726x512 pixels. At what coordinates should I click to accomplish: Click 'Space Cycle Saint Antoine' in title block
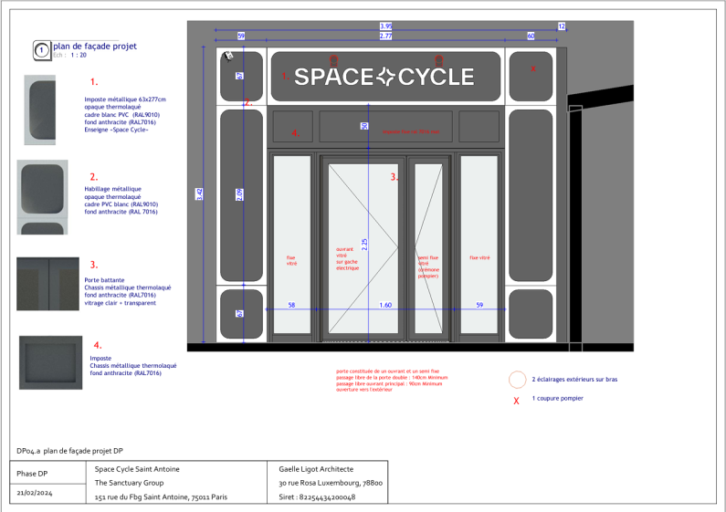click(137, 469)
